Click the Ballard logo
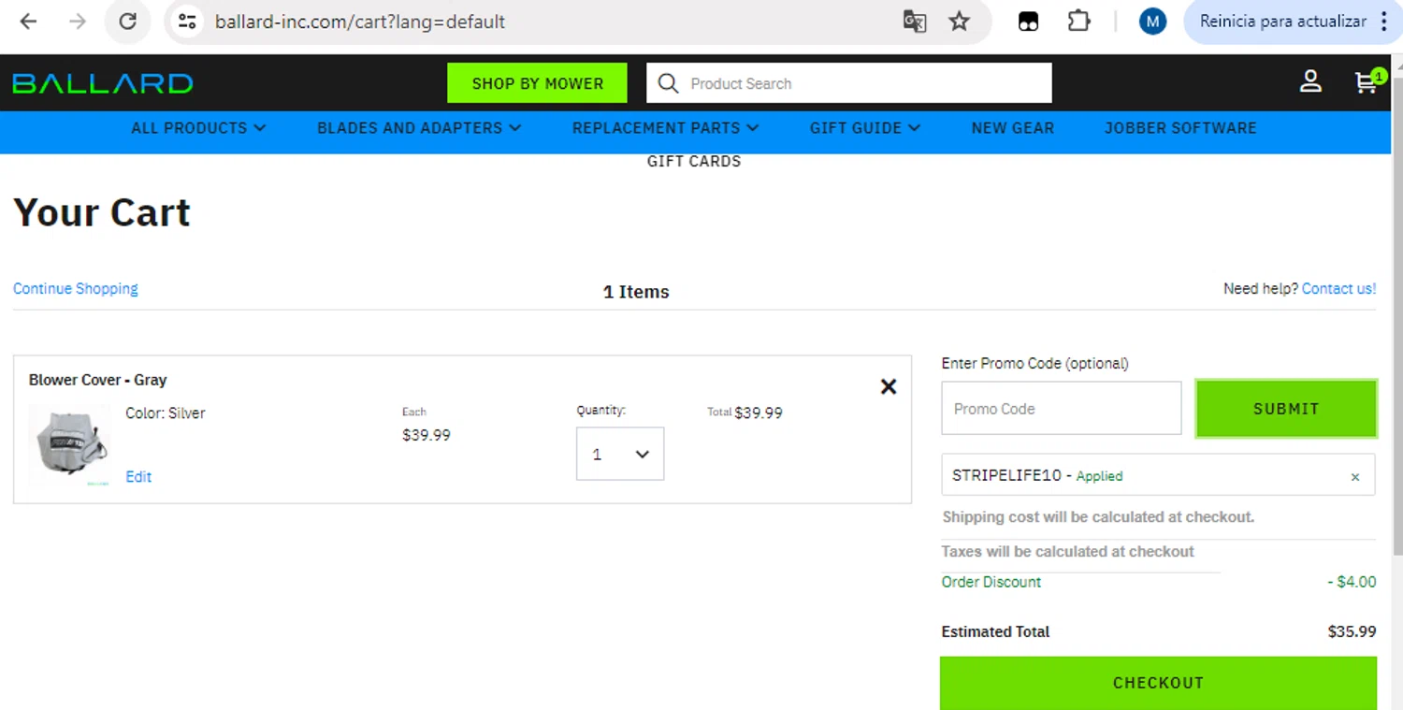The height and width of the screenshot is (710, 1403). tap(103, 83)
